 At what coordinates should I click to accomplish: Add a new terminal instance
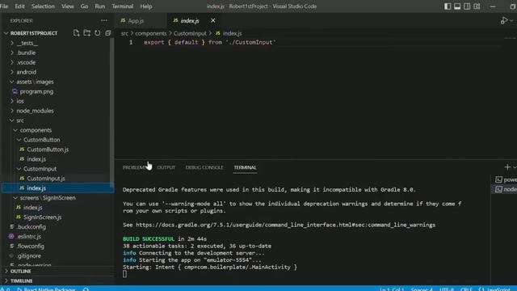coord(507,167)
